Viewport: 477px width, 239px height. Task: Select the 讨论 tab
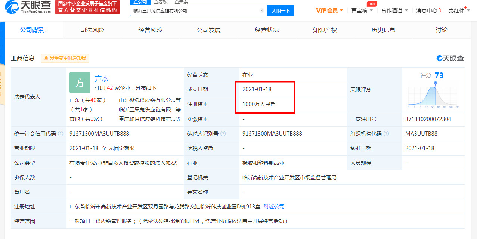442,30
